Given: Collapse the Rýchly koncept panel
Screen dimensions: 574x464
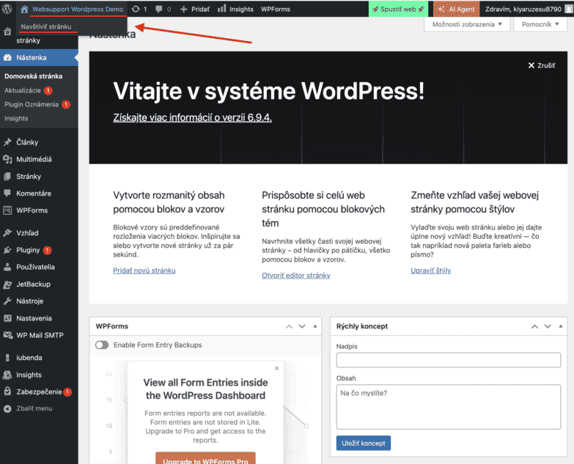Looking at the screenshot, I should [x=562, y=326].
